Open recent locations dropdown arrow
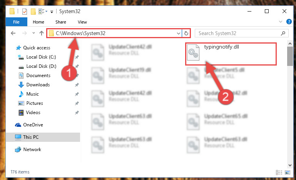Viewport: 296px width, 180px height. click(x=33, y=33)
